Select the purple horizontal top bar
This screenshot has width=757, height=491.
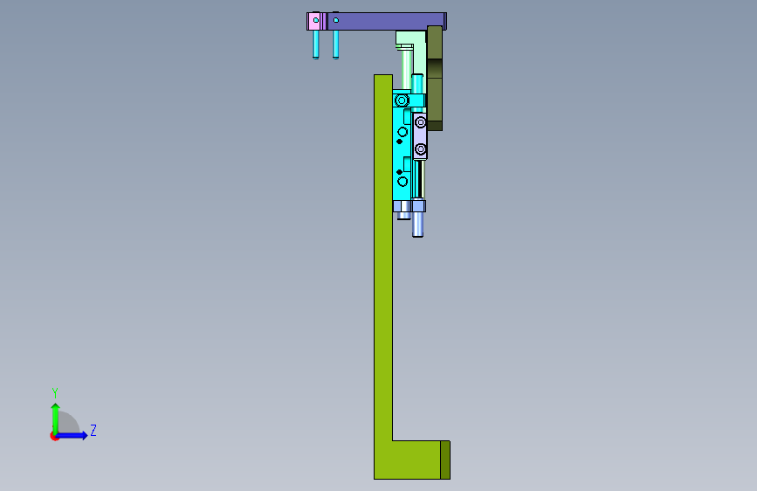coord(386,21)
